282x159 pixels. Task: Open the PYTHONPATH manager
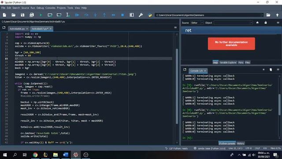[x=150, y=15]
